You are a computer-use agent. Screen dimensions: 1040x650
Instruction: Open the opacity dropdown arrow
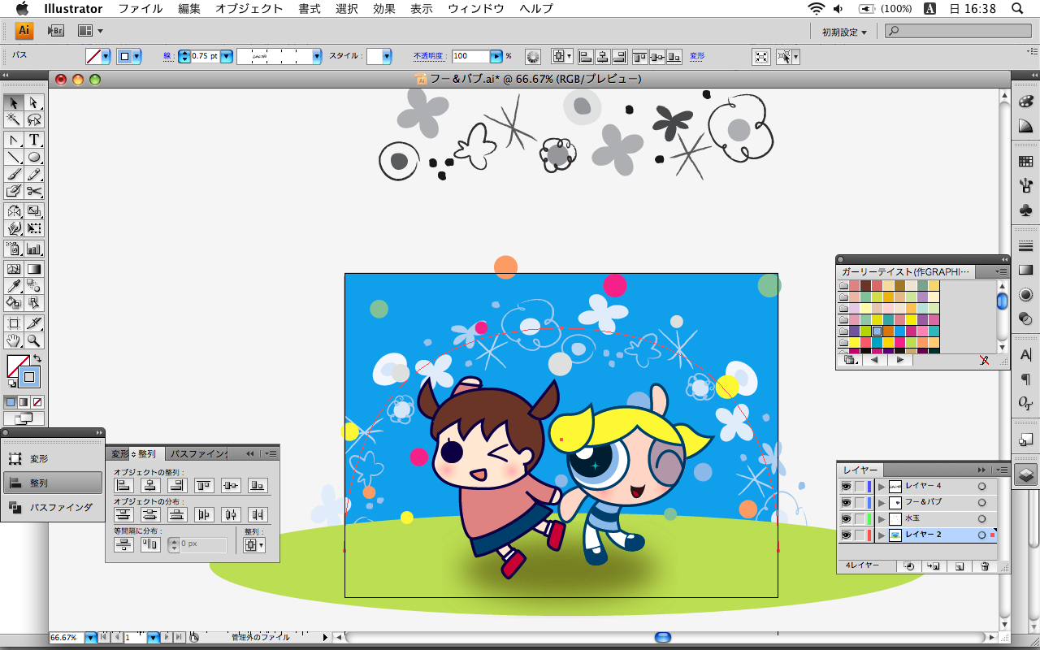click(x=496, y=56)
